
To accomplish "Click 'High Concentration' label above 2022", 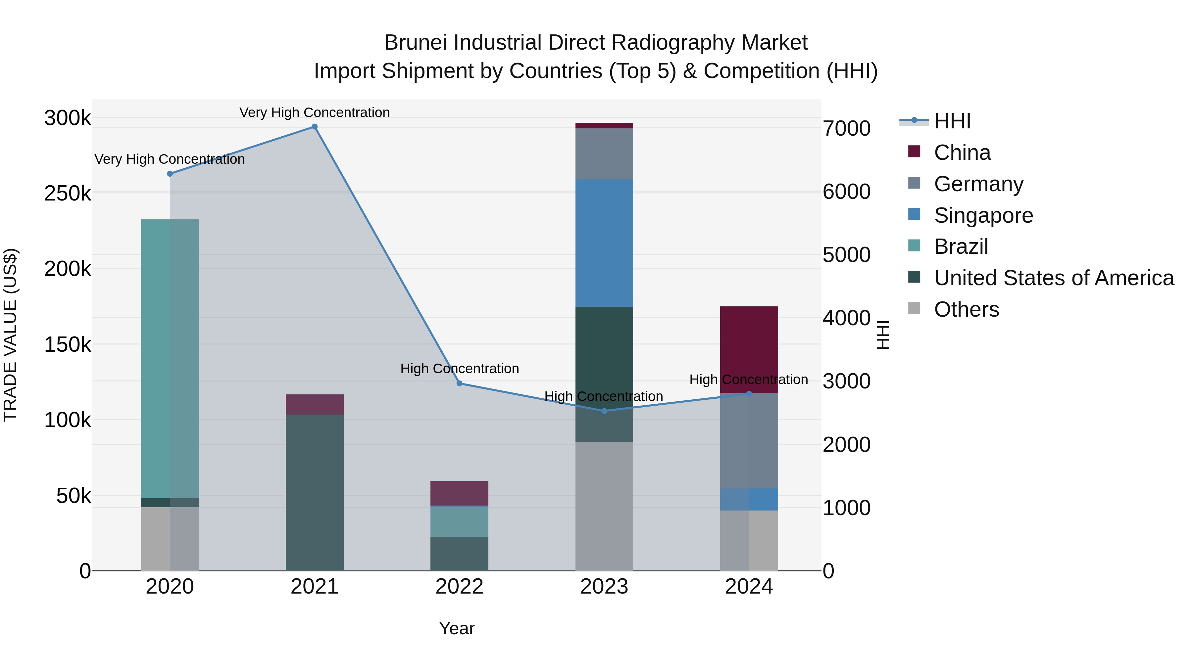I will click(x=460, y=369).
